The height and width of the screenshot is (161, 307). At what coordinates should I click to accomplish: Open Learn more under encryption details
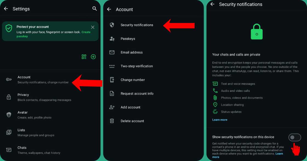tap(220, 120)
